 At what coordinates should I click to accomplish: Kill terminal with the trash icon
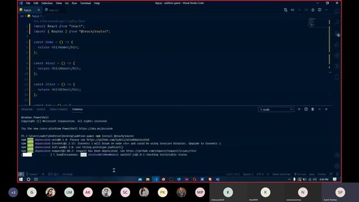tap(312, 109)
